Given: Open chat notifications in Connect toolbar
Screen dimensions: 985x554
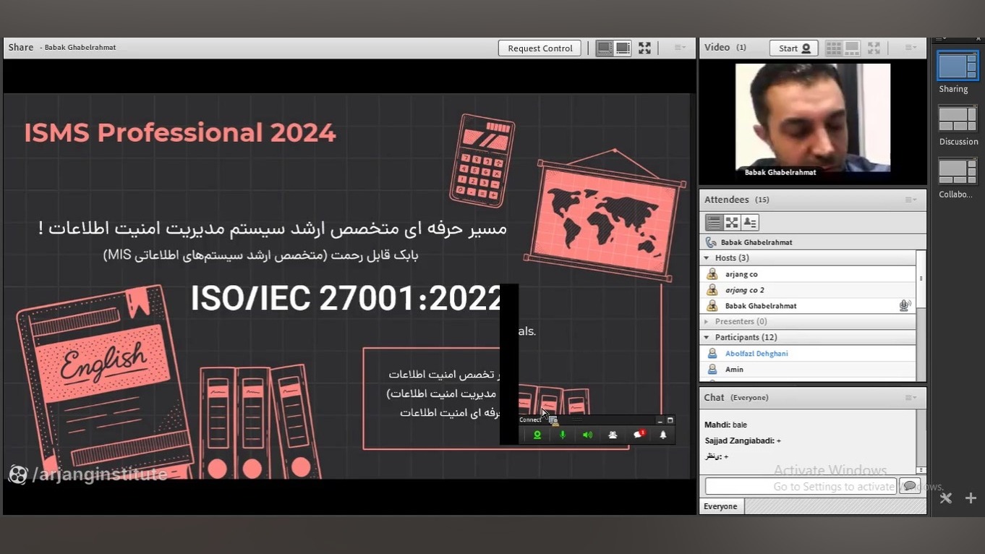Looking at the screenshot, I should (639, 435).
